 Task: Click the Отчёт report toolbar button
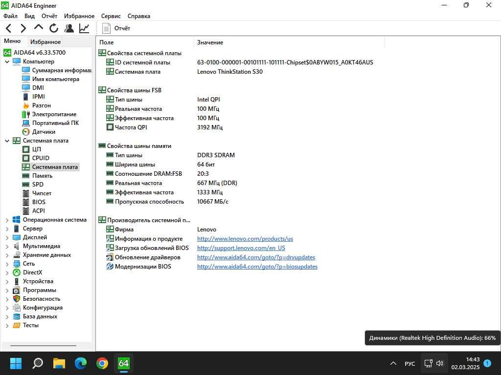116,28
